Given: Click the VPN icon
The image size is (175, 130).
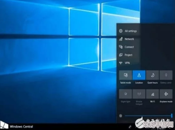Looking at the screenshot, I should tap(121, 63).
